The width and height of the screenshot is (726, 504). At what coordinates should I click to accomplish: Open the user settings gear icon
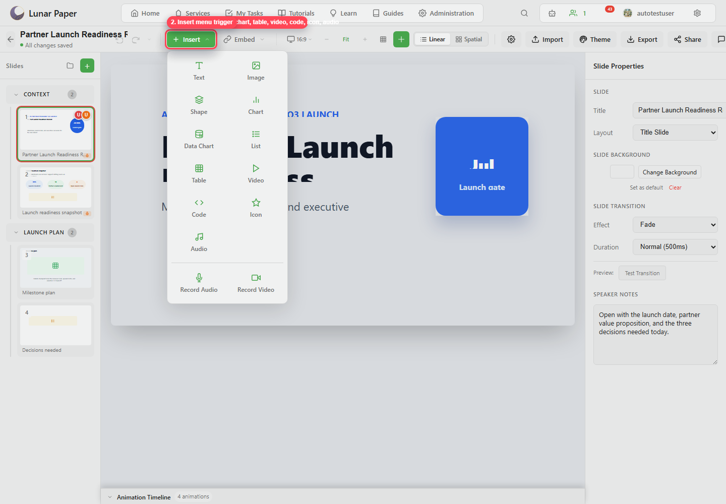coord(697,13)
